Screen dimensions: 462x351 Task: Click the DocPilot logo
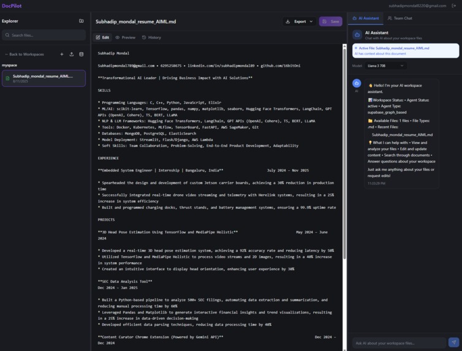tap(12, 6)
